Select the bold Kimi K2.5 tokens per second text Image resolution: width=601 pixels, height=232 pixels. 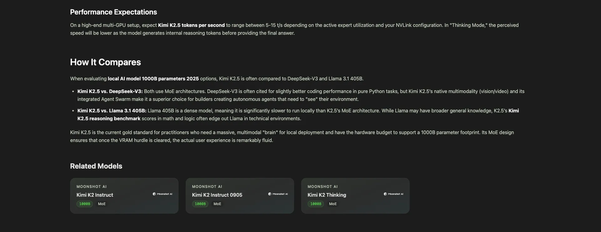[x=191, y=25]
